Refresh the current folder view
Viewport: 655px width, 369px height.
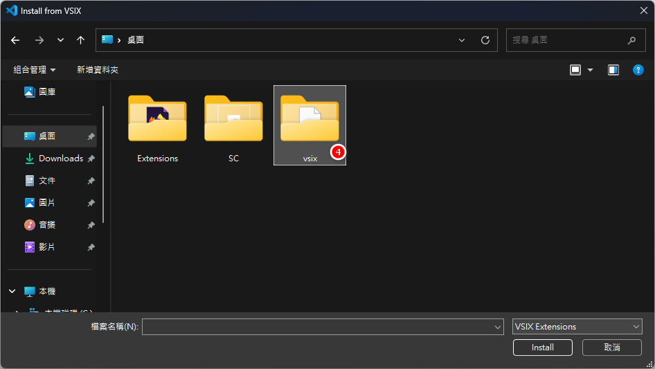click(x=485, y=40)
